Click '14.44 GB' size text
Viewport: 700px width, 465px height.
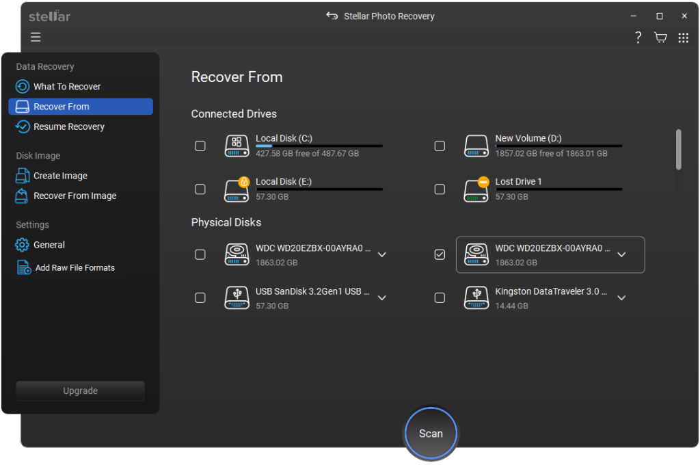pos(511,306)
